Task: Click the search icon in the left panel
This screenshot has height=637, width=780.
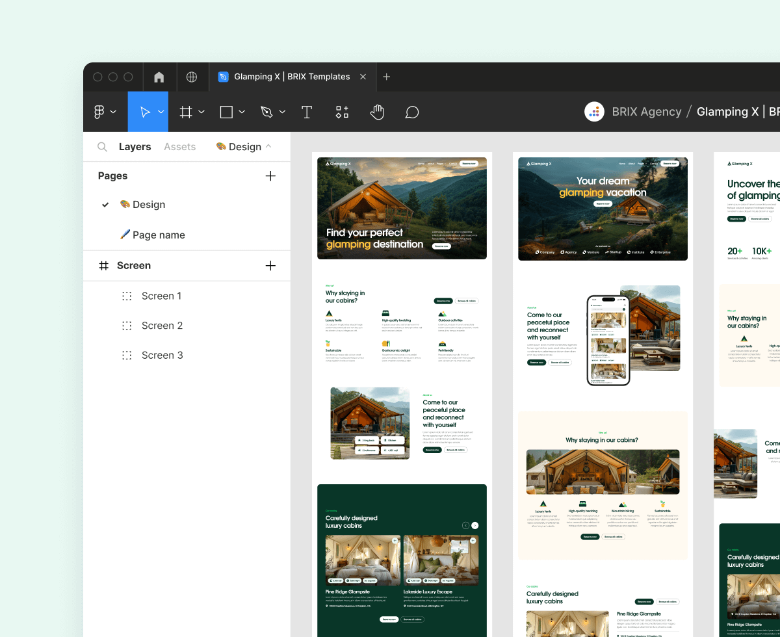Action: (102, 146)
